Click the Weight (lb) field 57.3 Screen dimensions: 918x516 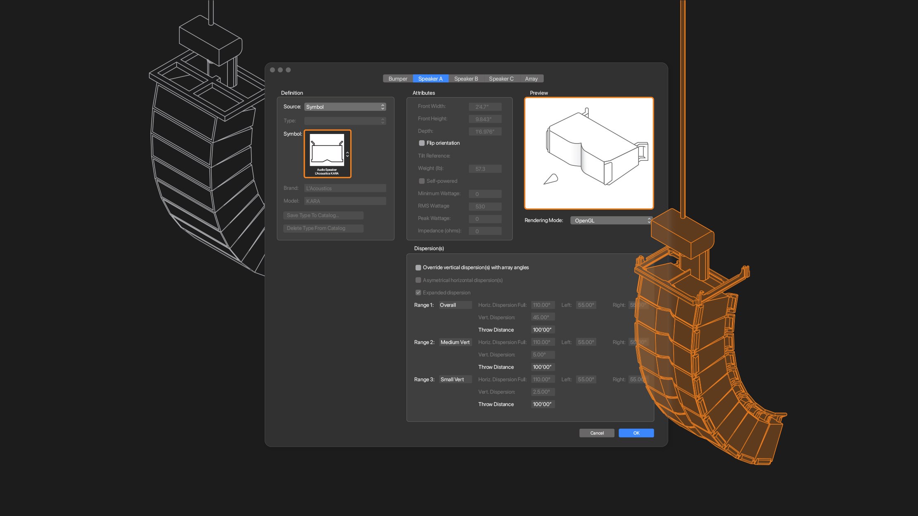(485, 169)
